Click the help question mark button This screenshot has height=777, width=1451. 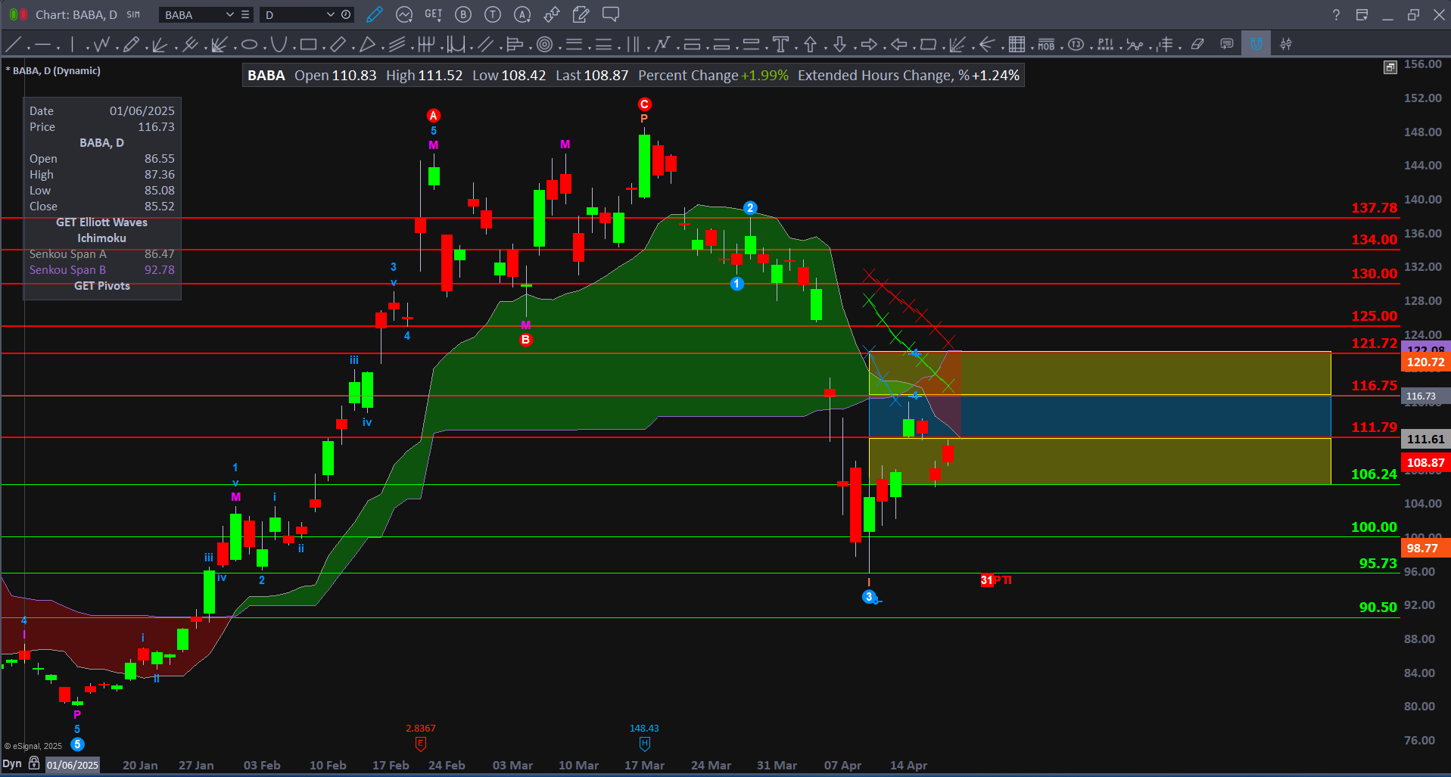tap(1336, 14)
